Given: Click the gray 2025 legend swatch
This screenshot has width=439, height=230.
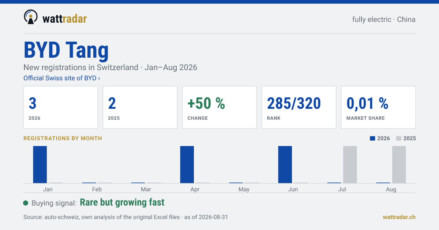Looking at the screenshot, I should pyautogui.click(x=399, y=138).
